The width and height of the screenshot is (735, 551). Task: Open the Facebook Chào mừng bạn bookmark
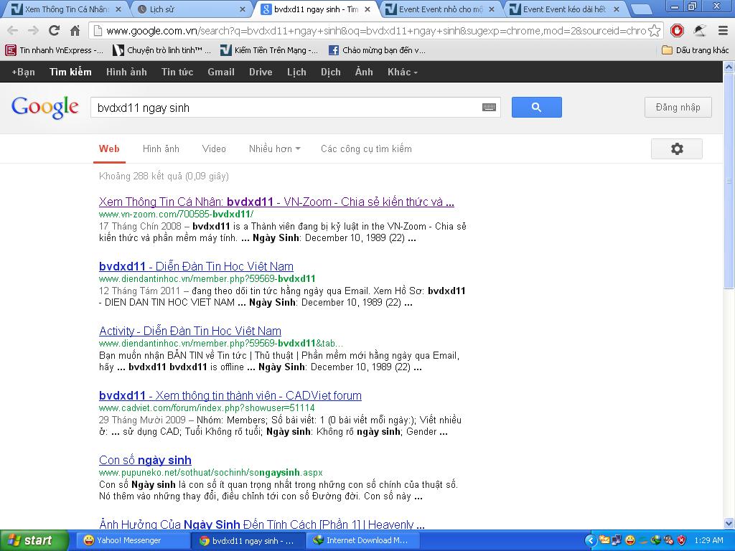click(x=378, y=50)
